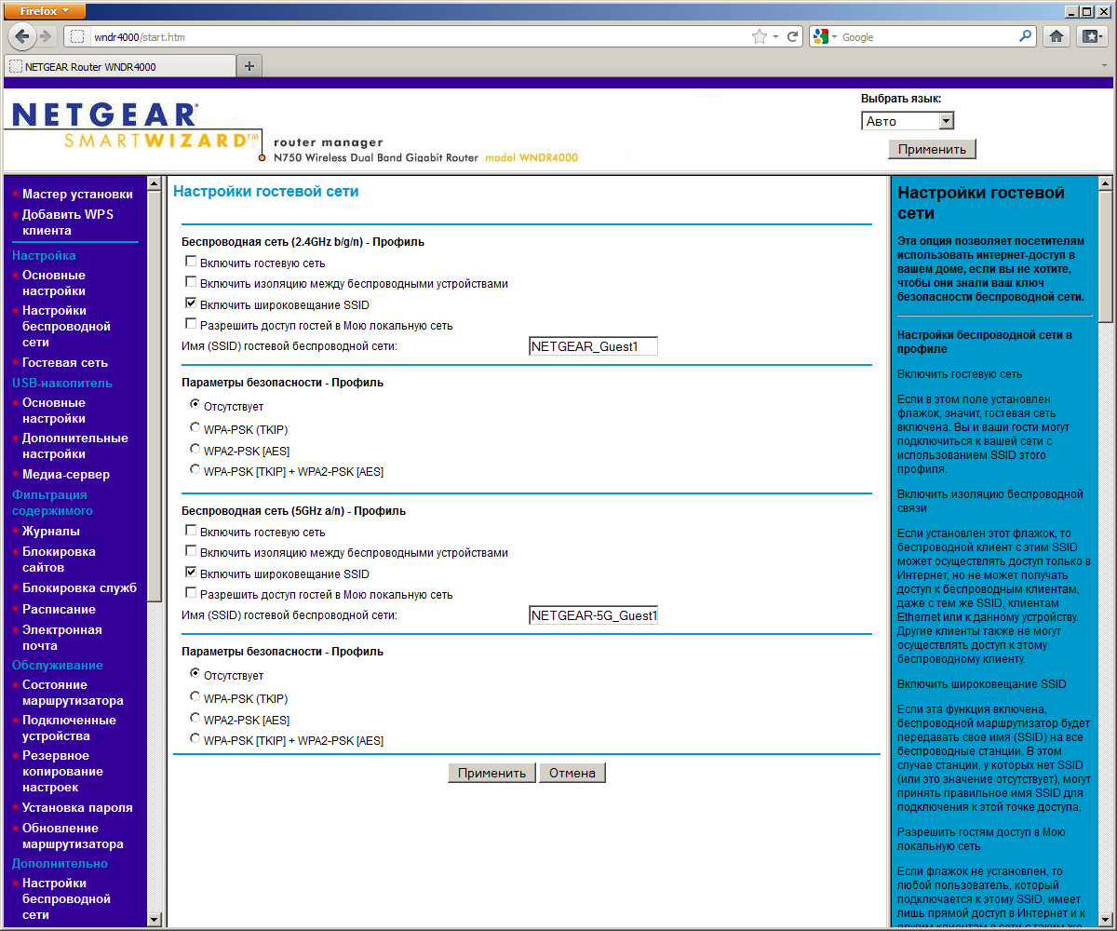The height and width of the screenshot is (931, 1117).
Task: Select 2.4GHz WPA-PSK + WPA2-PSK mixed radio
Action: (195, 469)
